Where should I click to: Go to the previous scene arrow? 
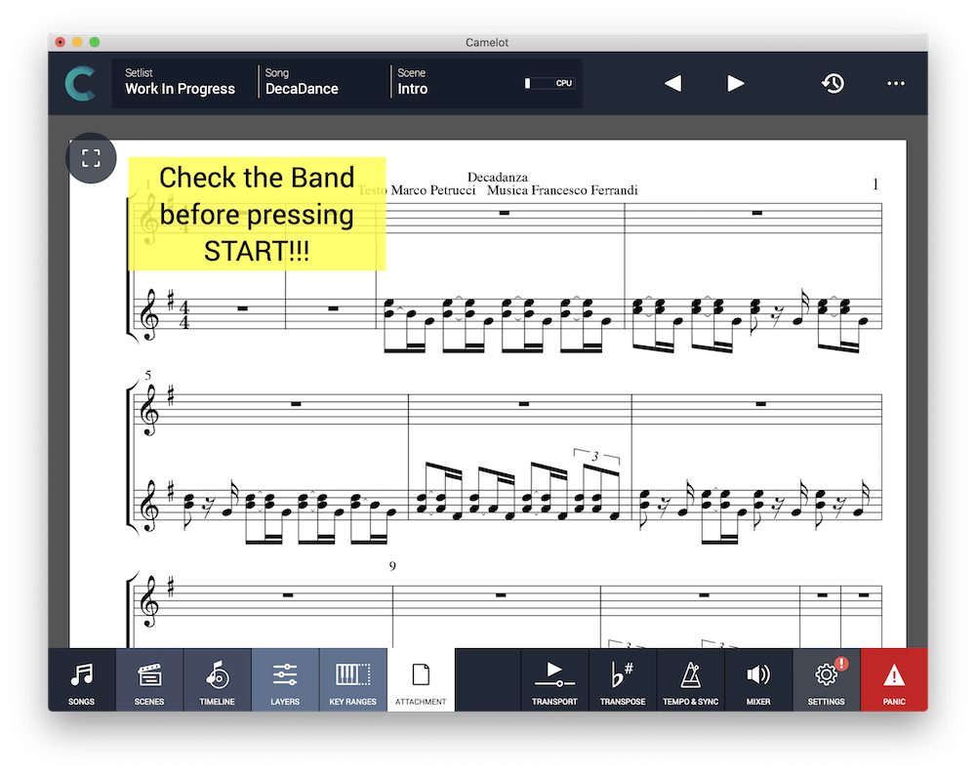(x=672, y=83)
